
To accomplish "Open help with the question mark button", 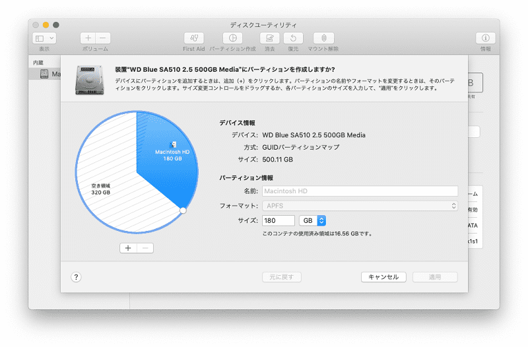I will tap(76, 277).
